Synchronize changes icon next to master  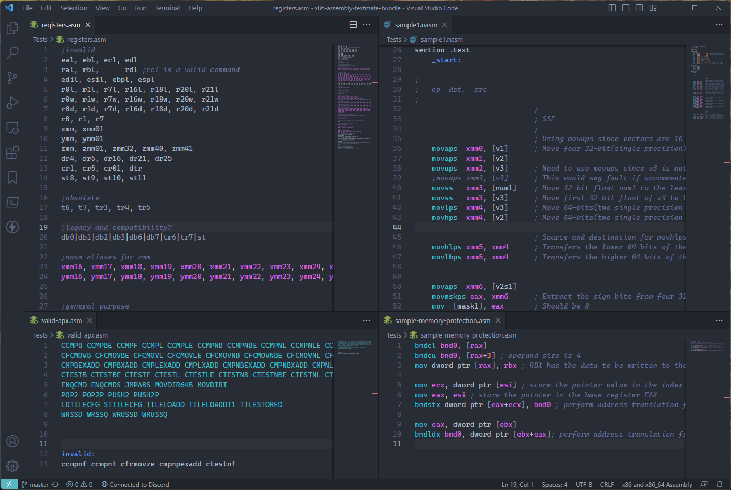tap(55, 484)
